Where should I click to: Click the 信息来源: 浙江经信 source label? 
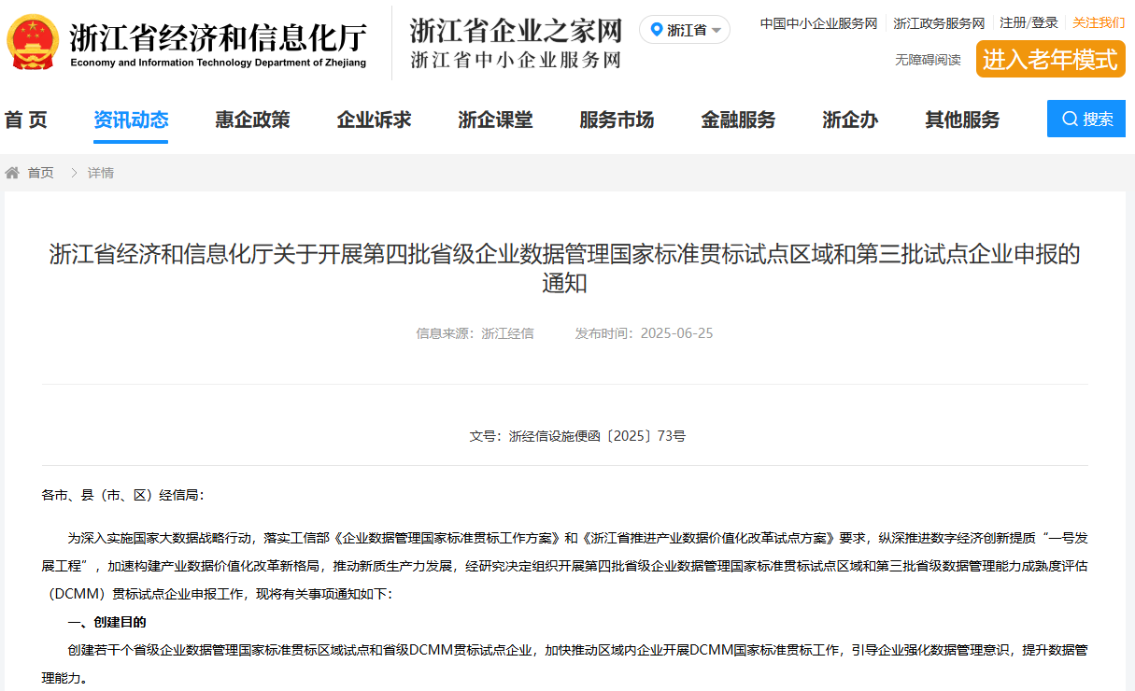476,332
